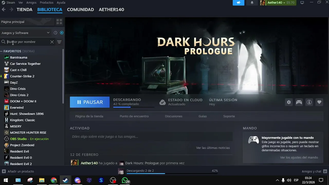This screenshot has width=329, height=185.
Task: Open WhatsApp from the taskbar
Action: point(125,180)
